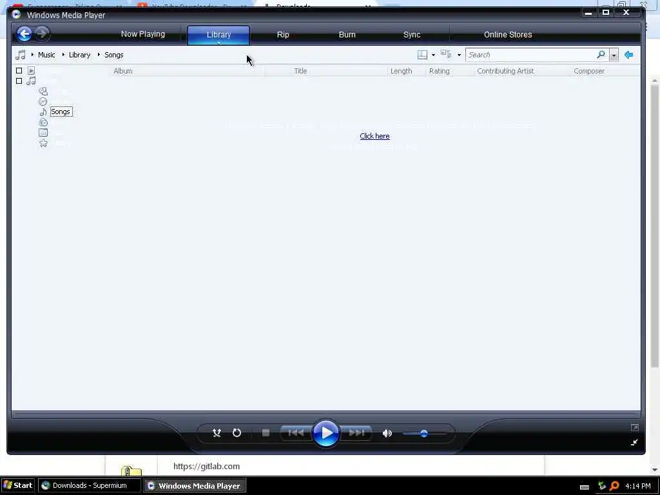Click the seek bar above playback controls

click(325, 414)
